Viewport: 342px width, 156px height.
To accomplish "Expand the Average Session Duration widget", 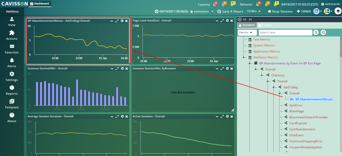I will [x=117, y=116].
